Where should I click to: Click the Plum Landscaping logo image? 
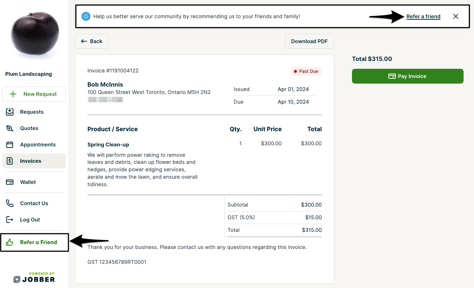point(34,33)
